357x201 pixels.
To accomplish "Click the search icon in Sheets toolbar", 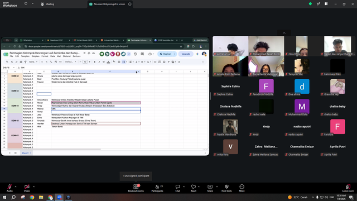I will [x=7, y=62].
